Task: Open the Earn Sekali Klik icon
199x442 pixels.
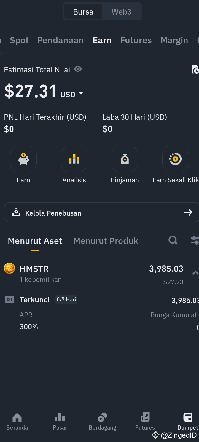Action: point(175,159)
